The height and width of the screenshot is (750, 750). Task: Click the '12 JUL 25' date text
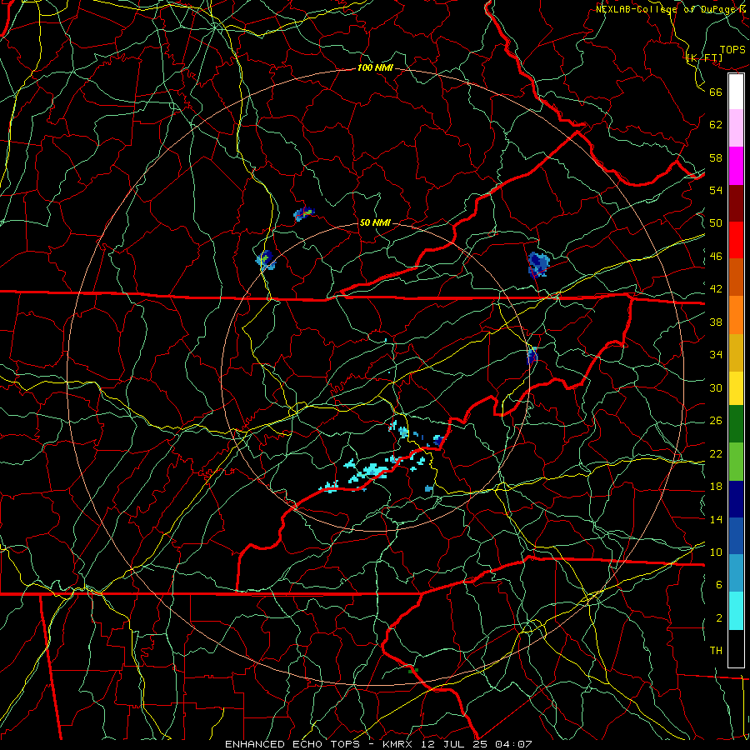454,744
